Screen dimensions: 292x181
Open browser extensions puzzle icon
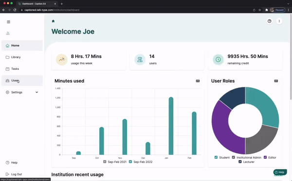point(267,10)
